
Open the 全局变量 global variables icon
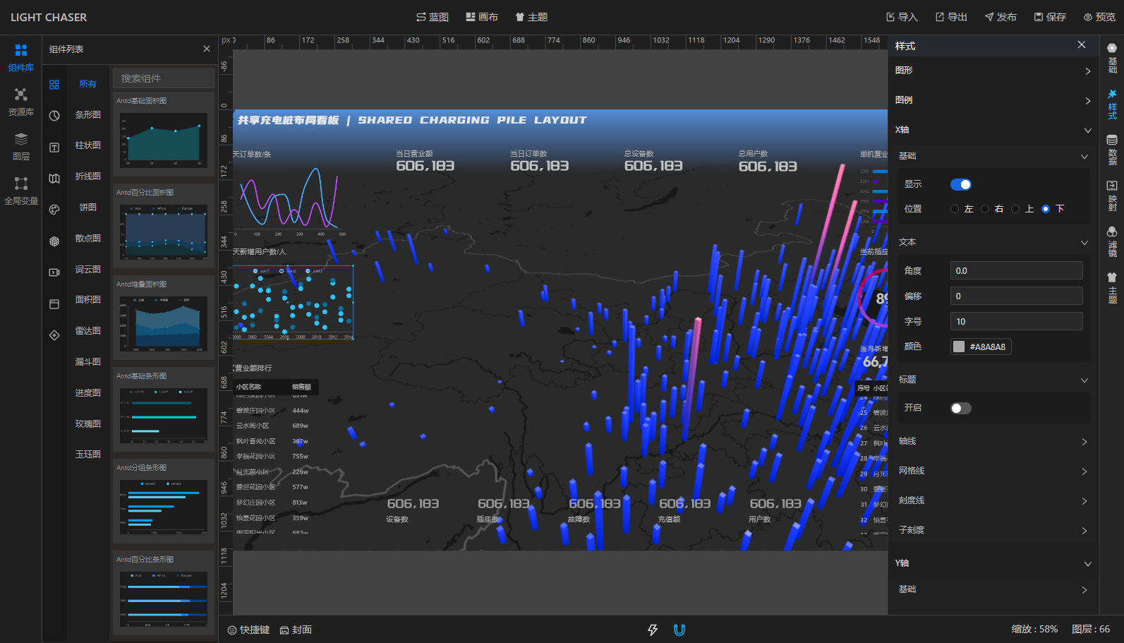(x=21, y=191)
